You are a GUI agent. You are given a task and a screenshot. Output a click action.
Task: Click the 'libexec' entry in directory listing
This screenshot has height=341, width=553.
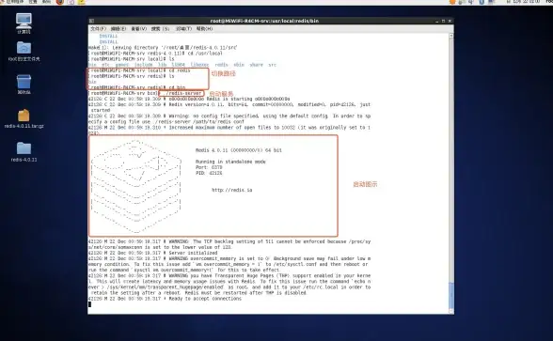pyautogui.click(x=199, y=65)
